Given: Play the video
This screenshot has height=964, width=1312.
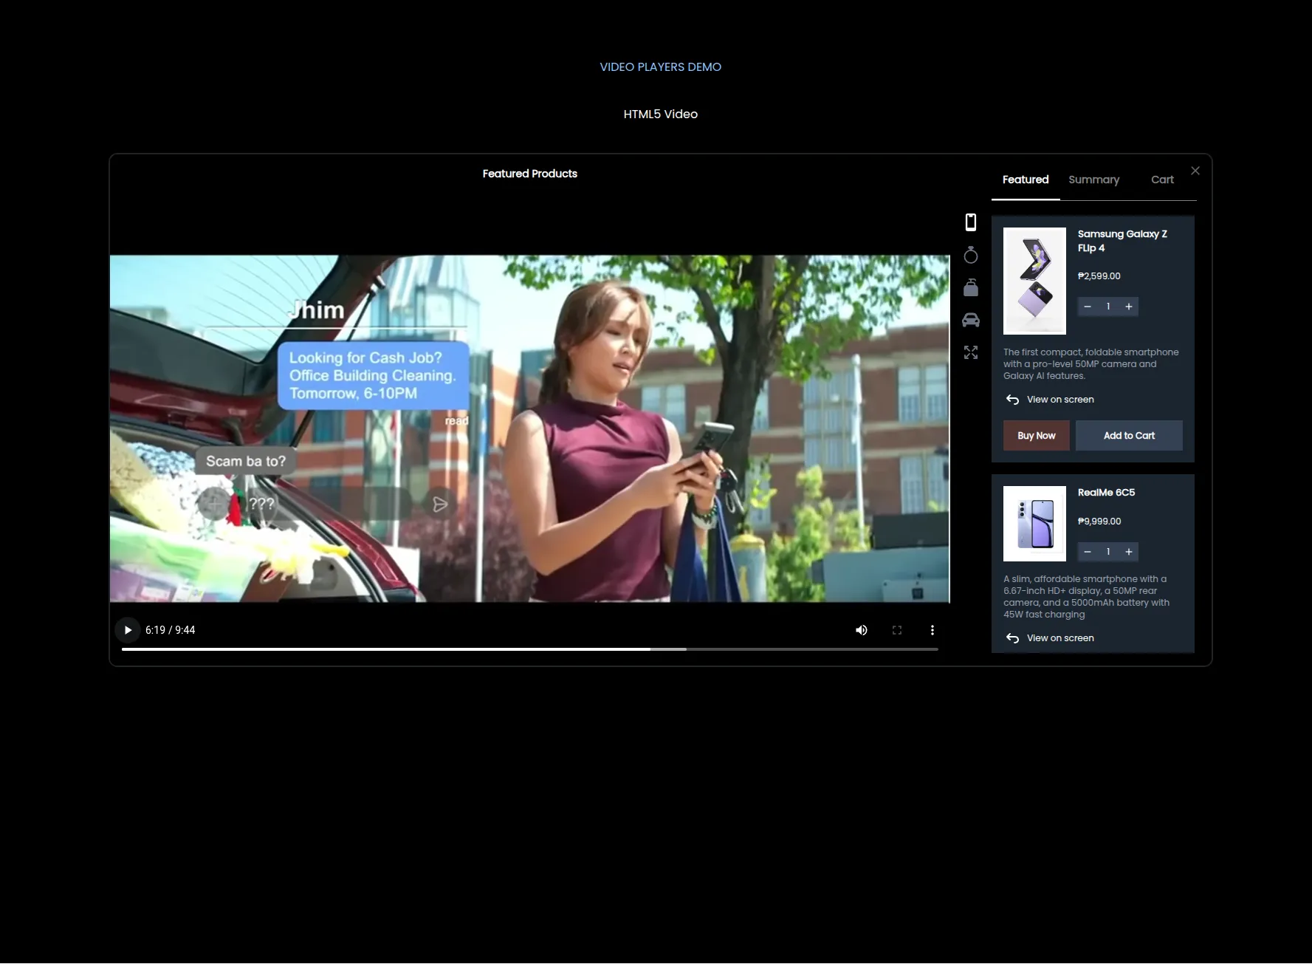Looking at the screenshot, I should 128,630.
